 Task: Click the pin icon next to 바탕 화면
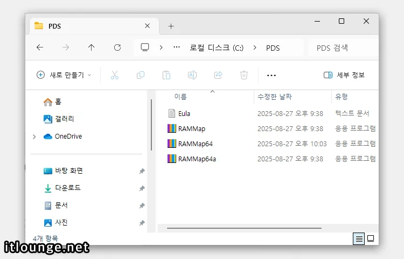142,171
